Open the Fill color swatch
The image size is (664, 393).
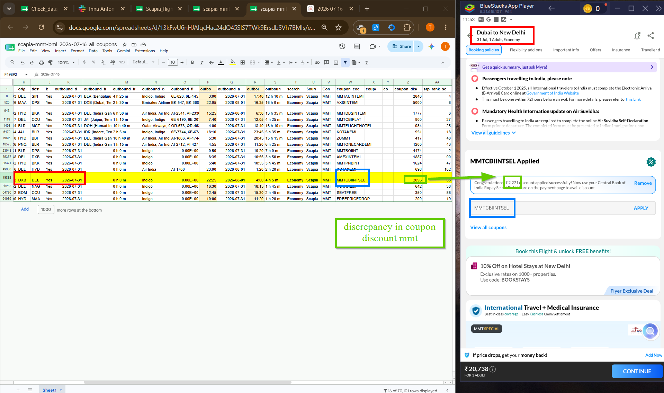[x=233, y=62]
